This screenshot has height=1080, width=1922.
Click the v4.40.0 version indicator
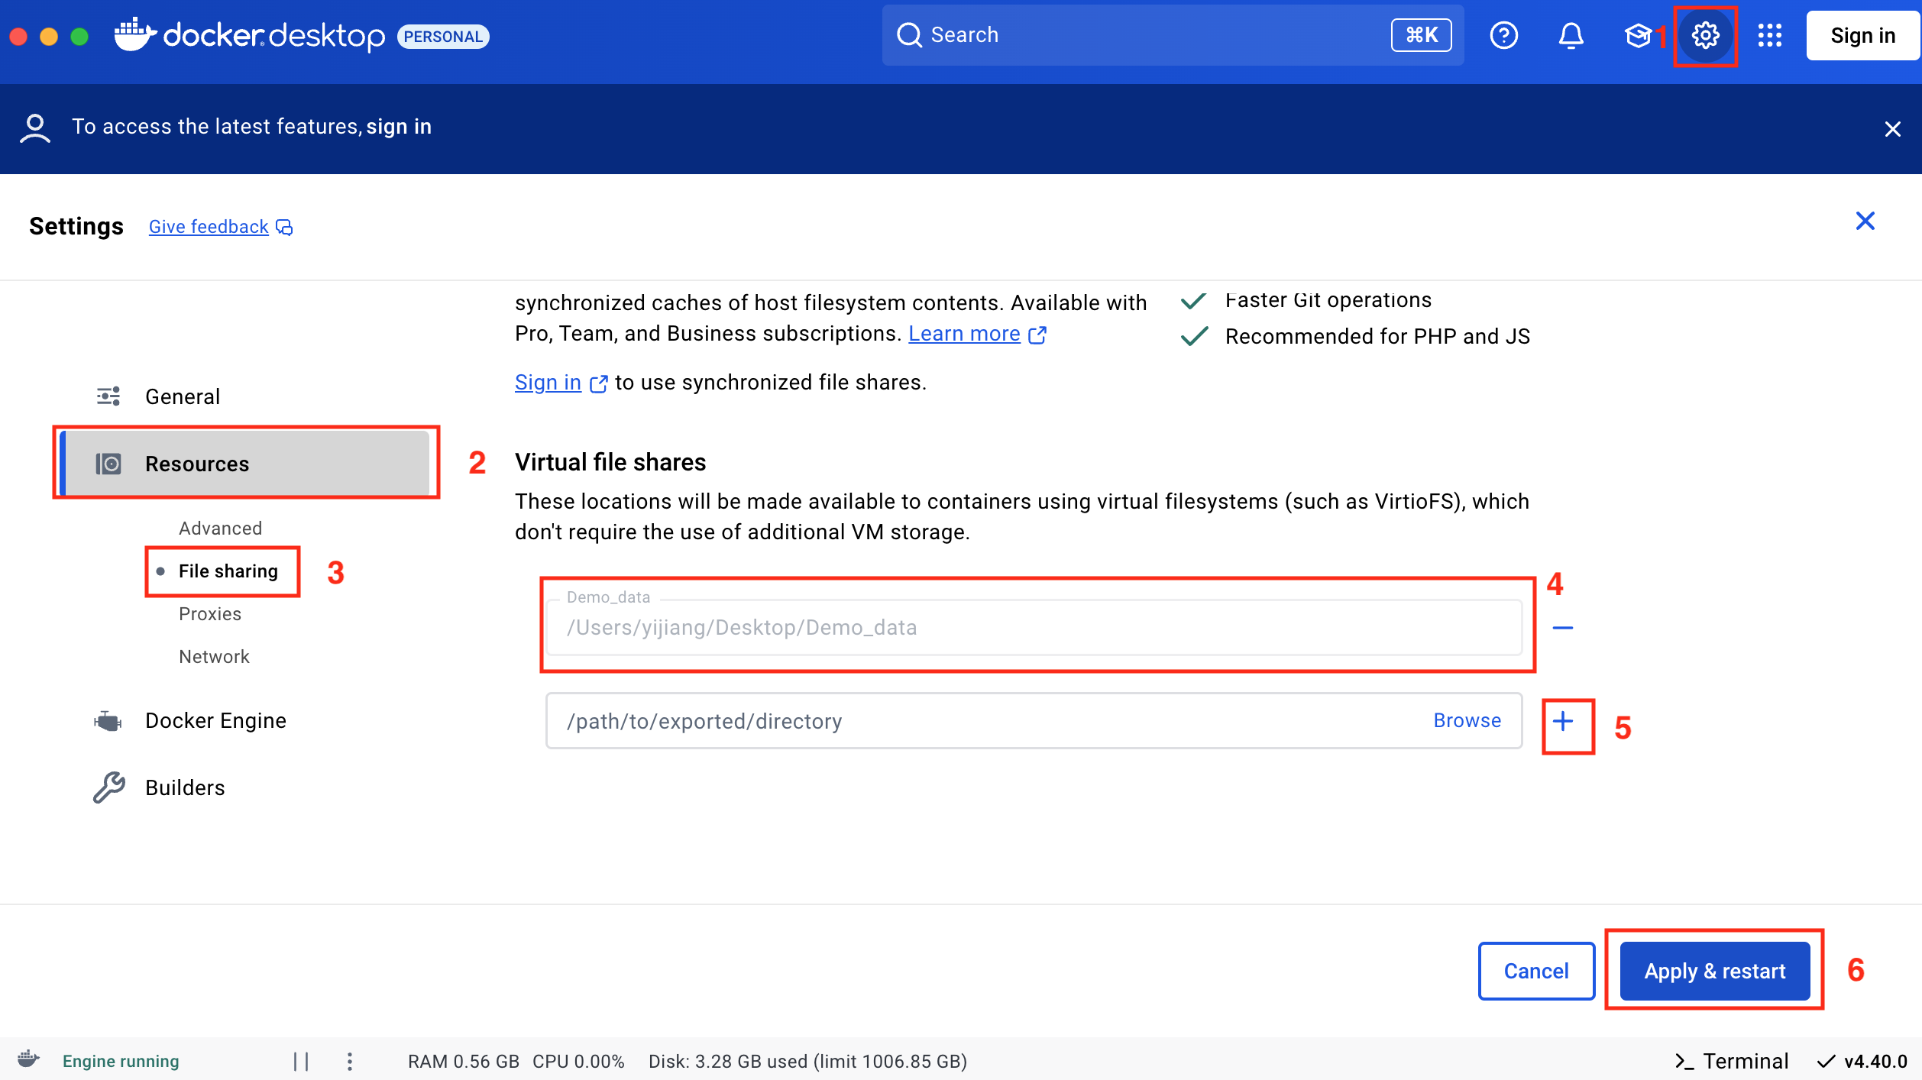pos(1862,1061)
